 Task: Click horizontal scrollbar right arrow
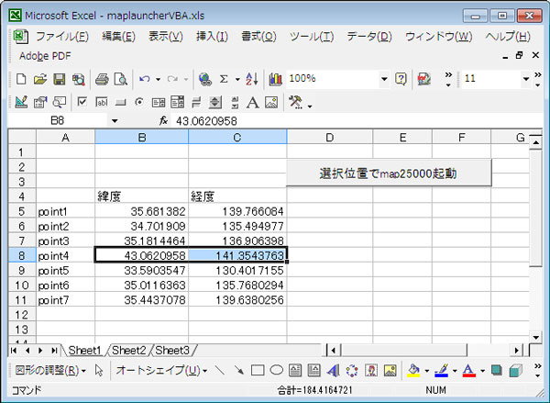tap(517, 351)
